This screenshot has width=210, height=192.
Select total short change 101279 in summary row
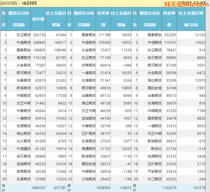click(199, 188)
